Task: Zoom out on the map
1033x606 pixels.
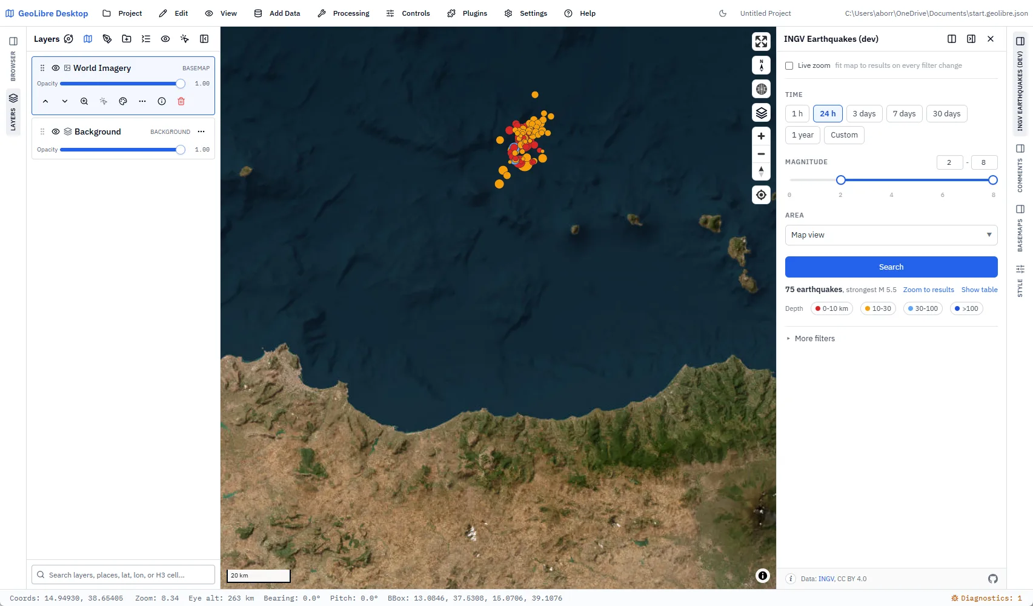Action: pos(761,154)
